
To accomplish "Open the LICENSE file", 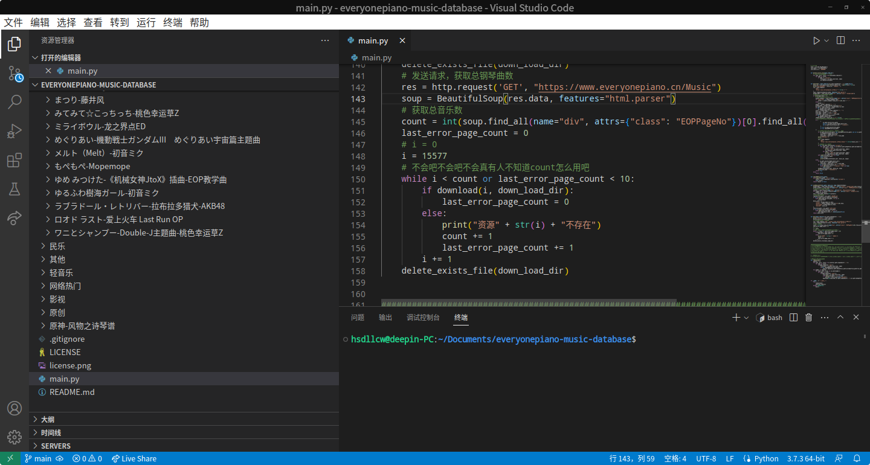I will coord(184,353).
